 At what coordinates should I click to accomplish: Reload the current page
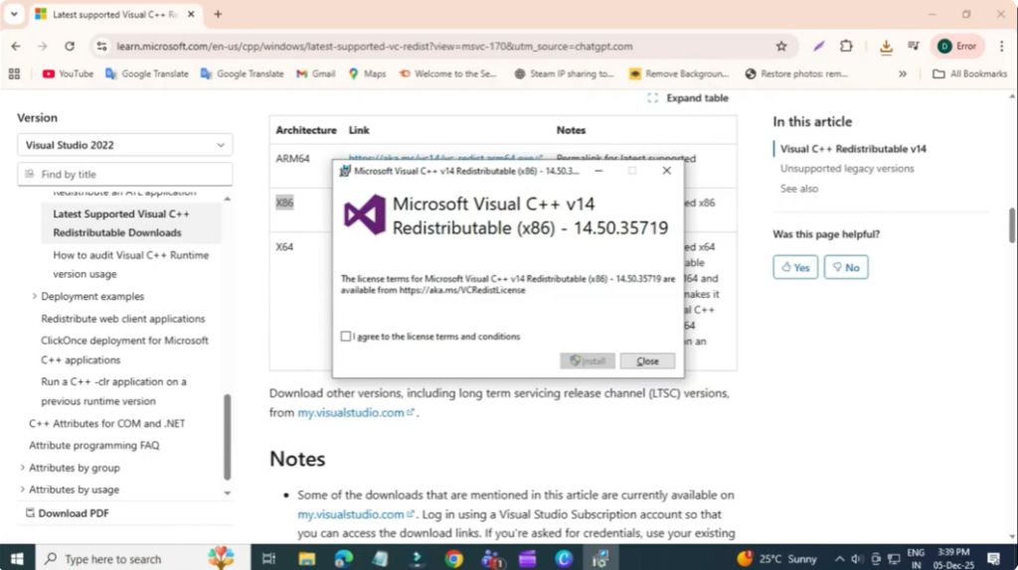tap(70, 46)
